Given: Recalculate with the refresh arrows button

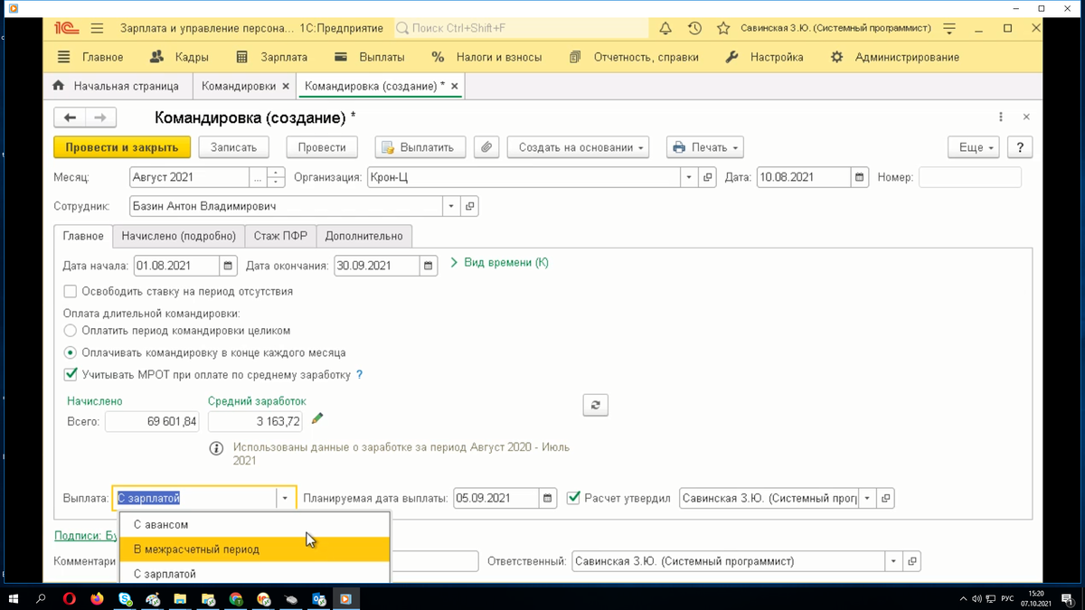Looking at the screenshot, I should tap(595, 405).
